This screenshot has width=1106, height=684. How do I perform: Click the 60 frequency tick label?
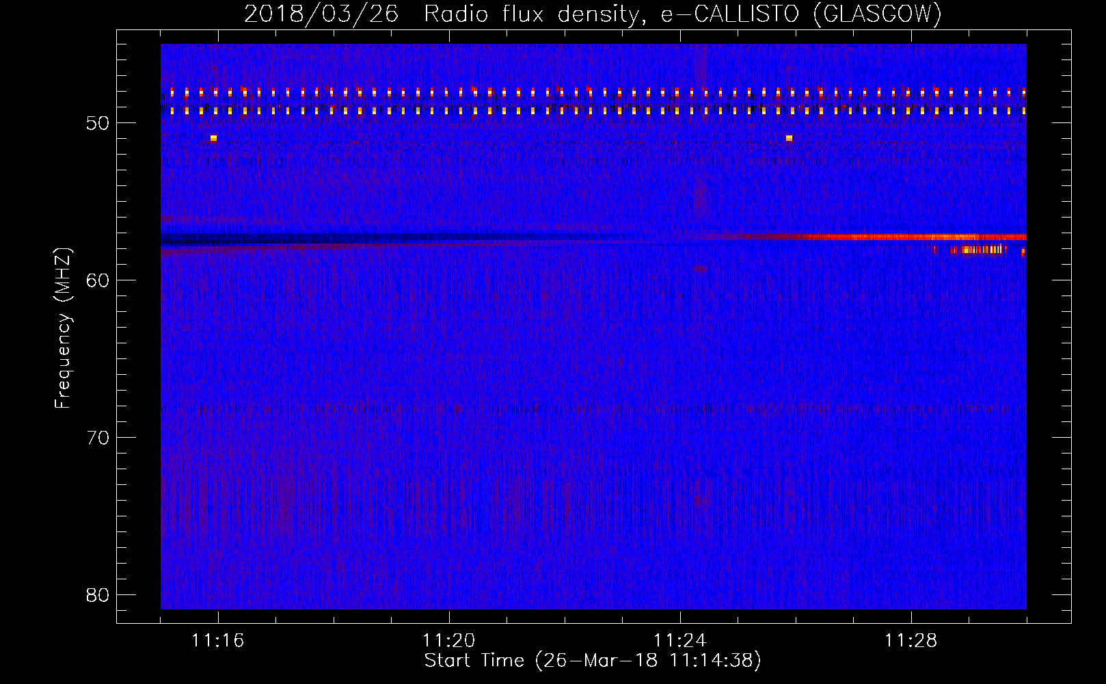pos(98,280)
